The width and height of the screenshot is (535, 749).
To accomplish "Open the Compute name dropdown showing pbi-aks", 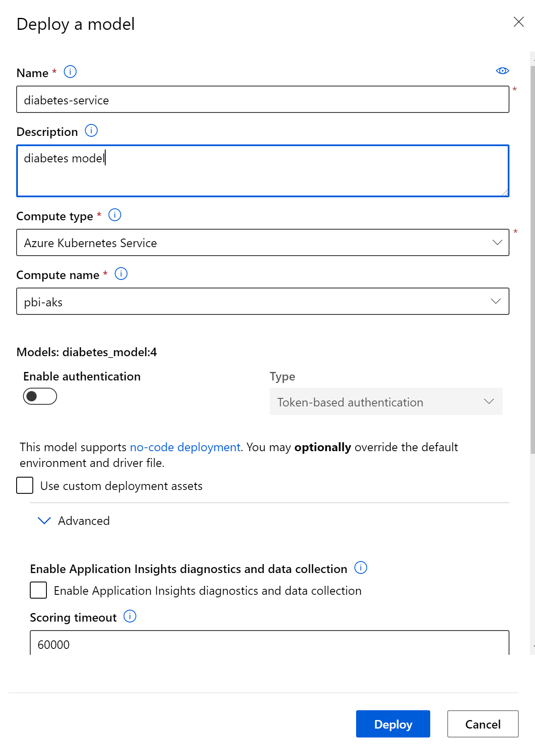I will (x=262, y=302).
